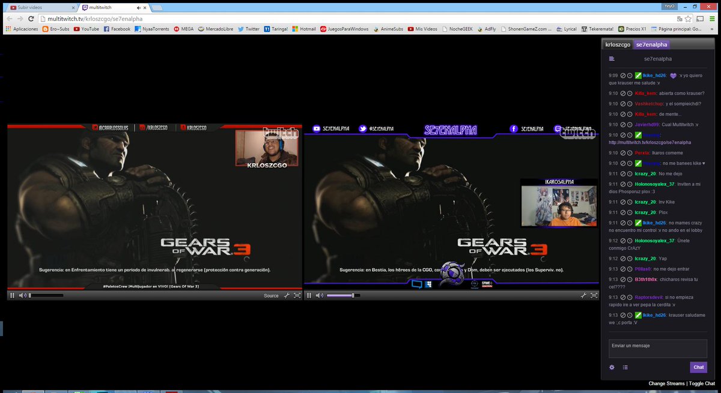721x393 pixels.
Task: Open the MercadoLibre bookmark
Action: 216,29
